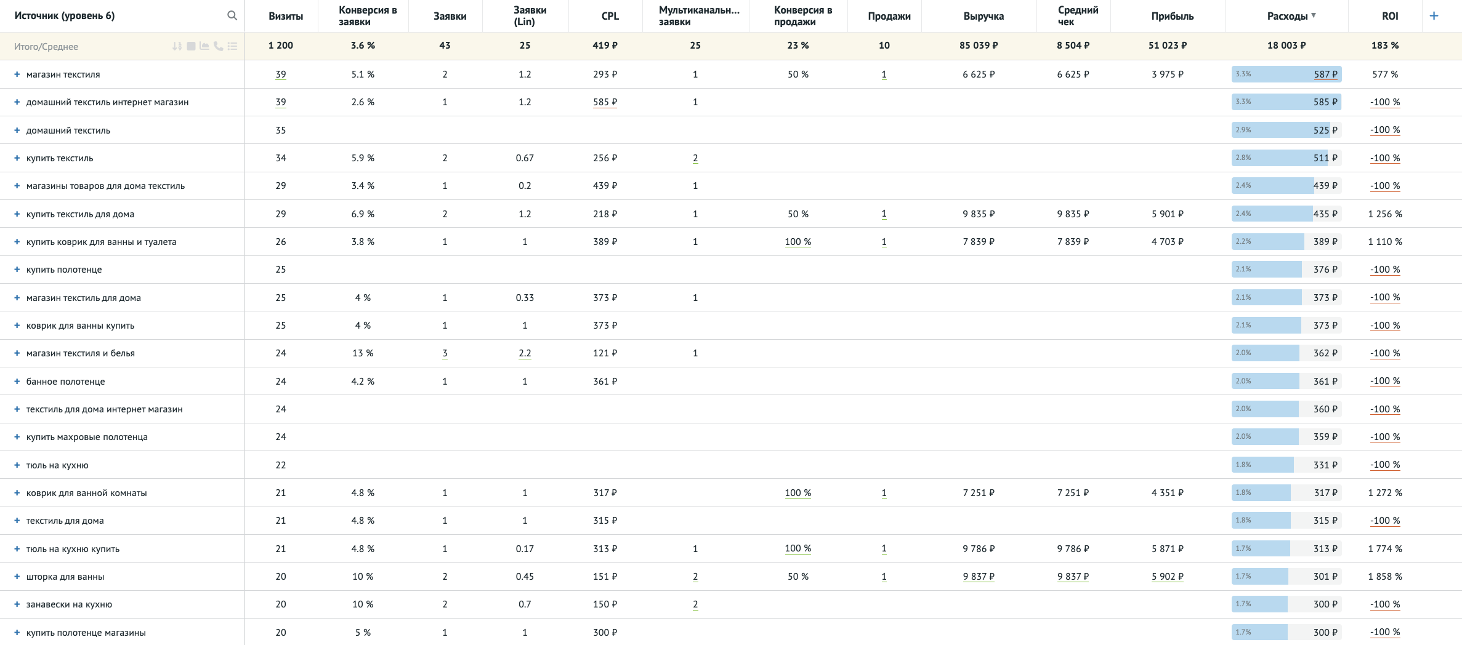This screenshot has height=645, width=1462.
Task: Click visits count 39 for 'магазин текстиля'
Action: click(x=281, y=74)
